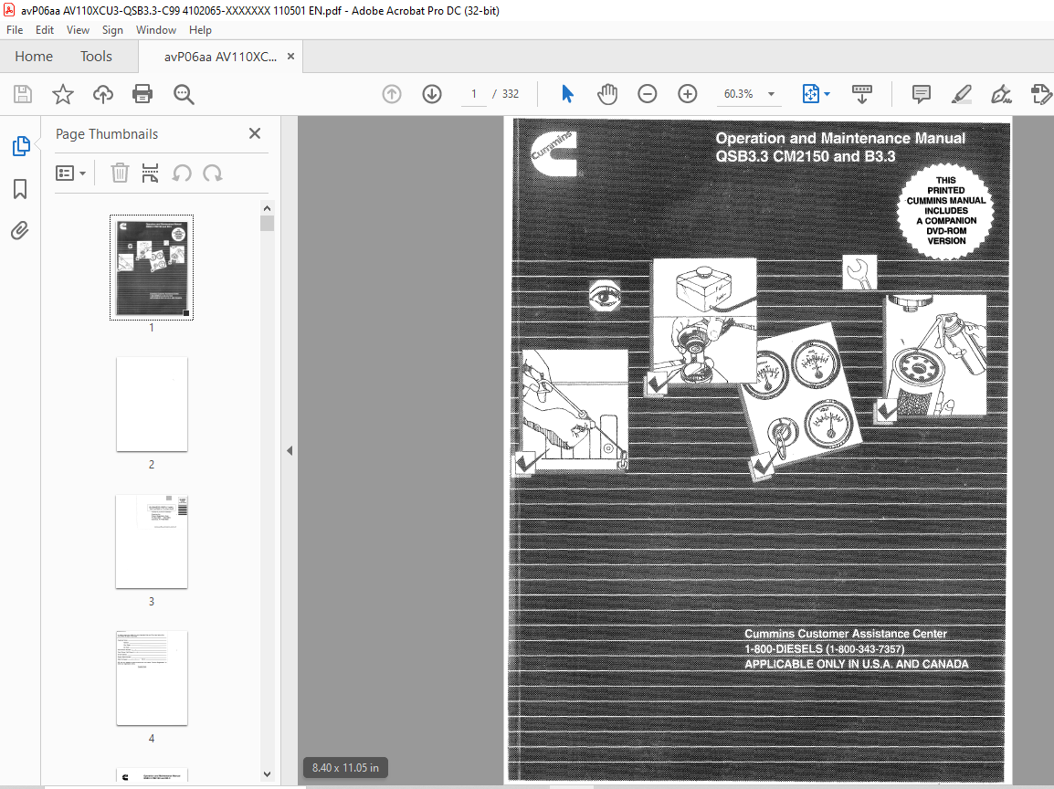1054x789 pixels.
Task: Click the scrolling mode read icon
Action: click(862, 94)
